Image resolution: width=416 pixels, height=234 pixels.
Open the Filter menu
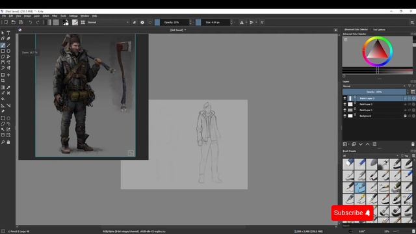(x=55, y=16)
